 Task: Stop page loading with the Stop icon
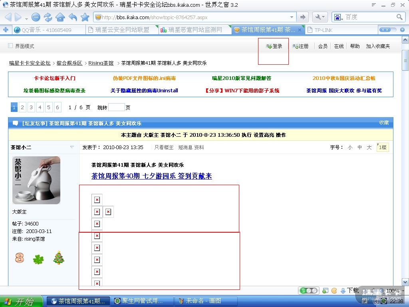[x=36, y=17]
